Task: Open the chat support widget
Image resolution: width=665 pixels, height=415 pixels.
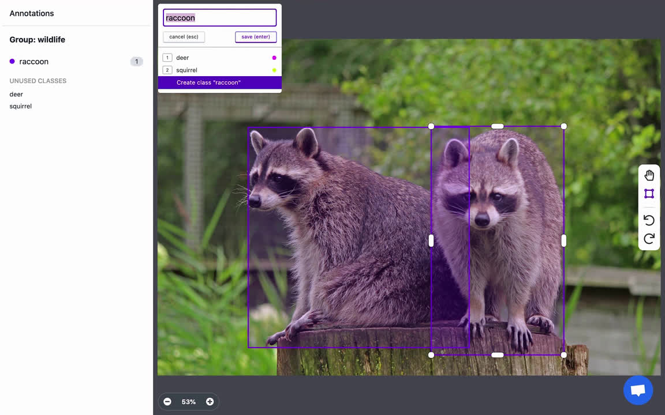Action: 637,390
